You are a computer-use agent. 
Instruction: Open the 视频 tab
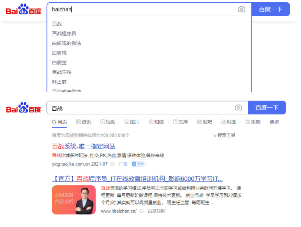click(108, 122)
